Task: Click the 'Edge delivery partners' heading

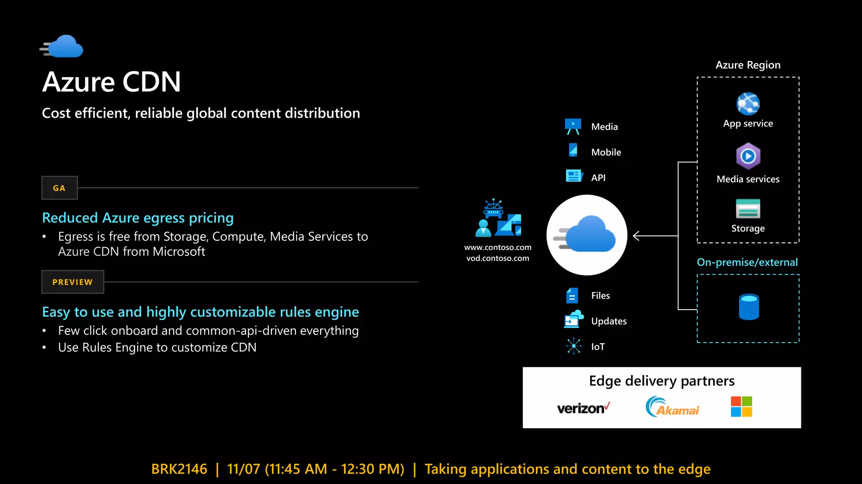Action: (662, 381)
